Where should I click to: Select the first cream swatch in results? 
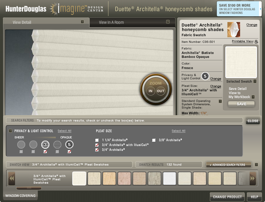point(79,178)
